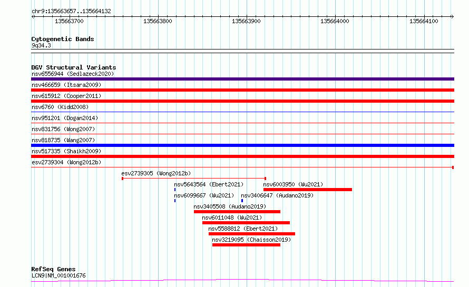469x287 pixels.
Task: Click the small blue nsv3406647 marker
Action: (242, 201)
